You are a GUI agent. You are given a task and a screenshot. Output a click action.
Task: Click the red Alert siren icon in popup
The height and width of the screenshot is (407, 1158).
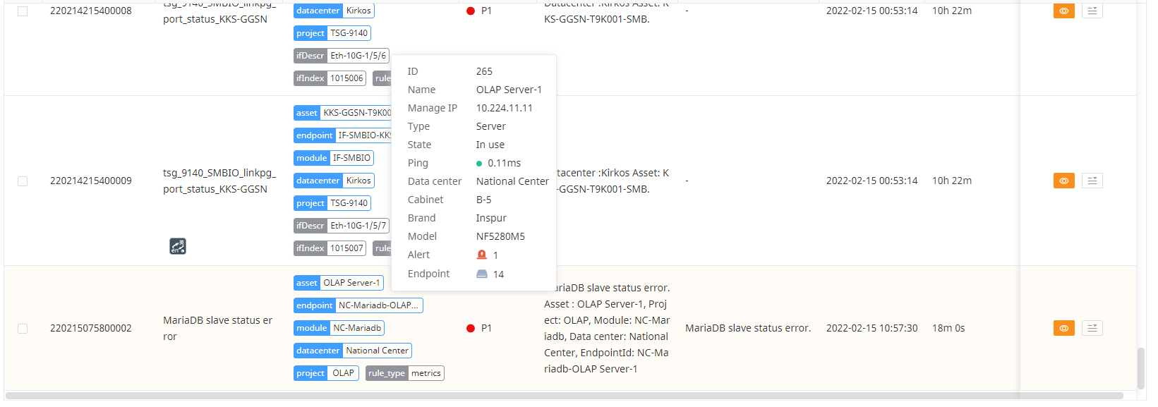click(482, 255)
